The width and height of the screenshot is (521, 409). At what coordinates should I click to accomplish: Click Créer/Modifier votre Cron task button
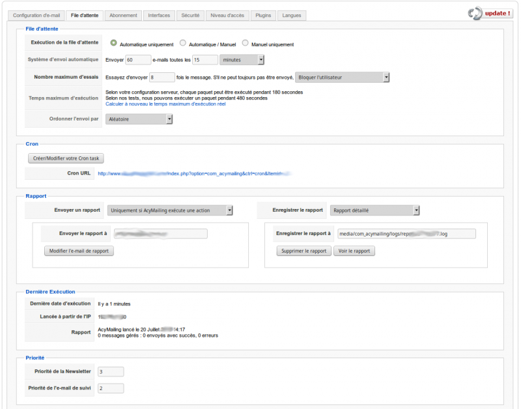(66, 158)
